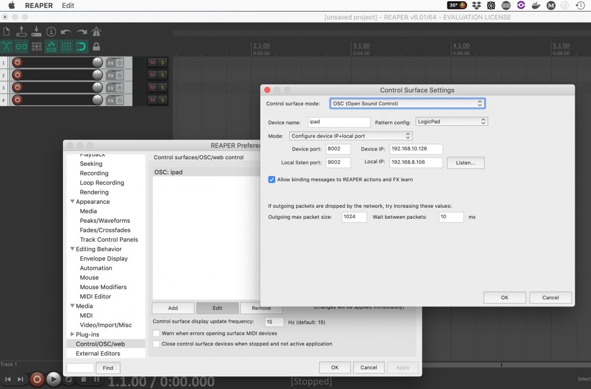Click the Device IP field
The width and height of the screenshot is (591, 389).
[x=416, y=149]
